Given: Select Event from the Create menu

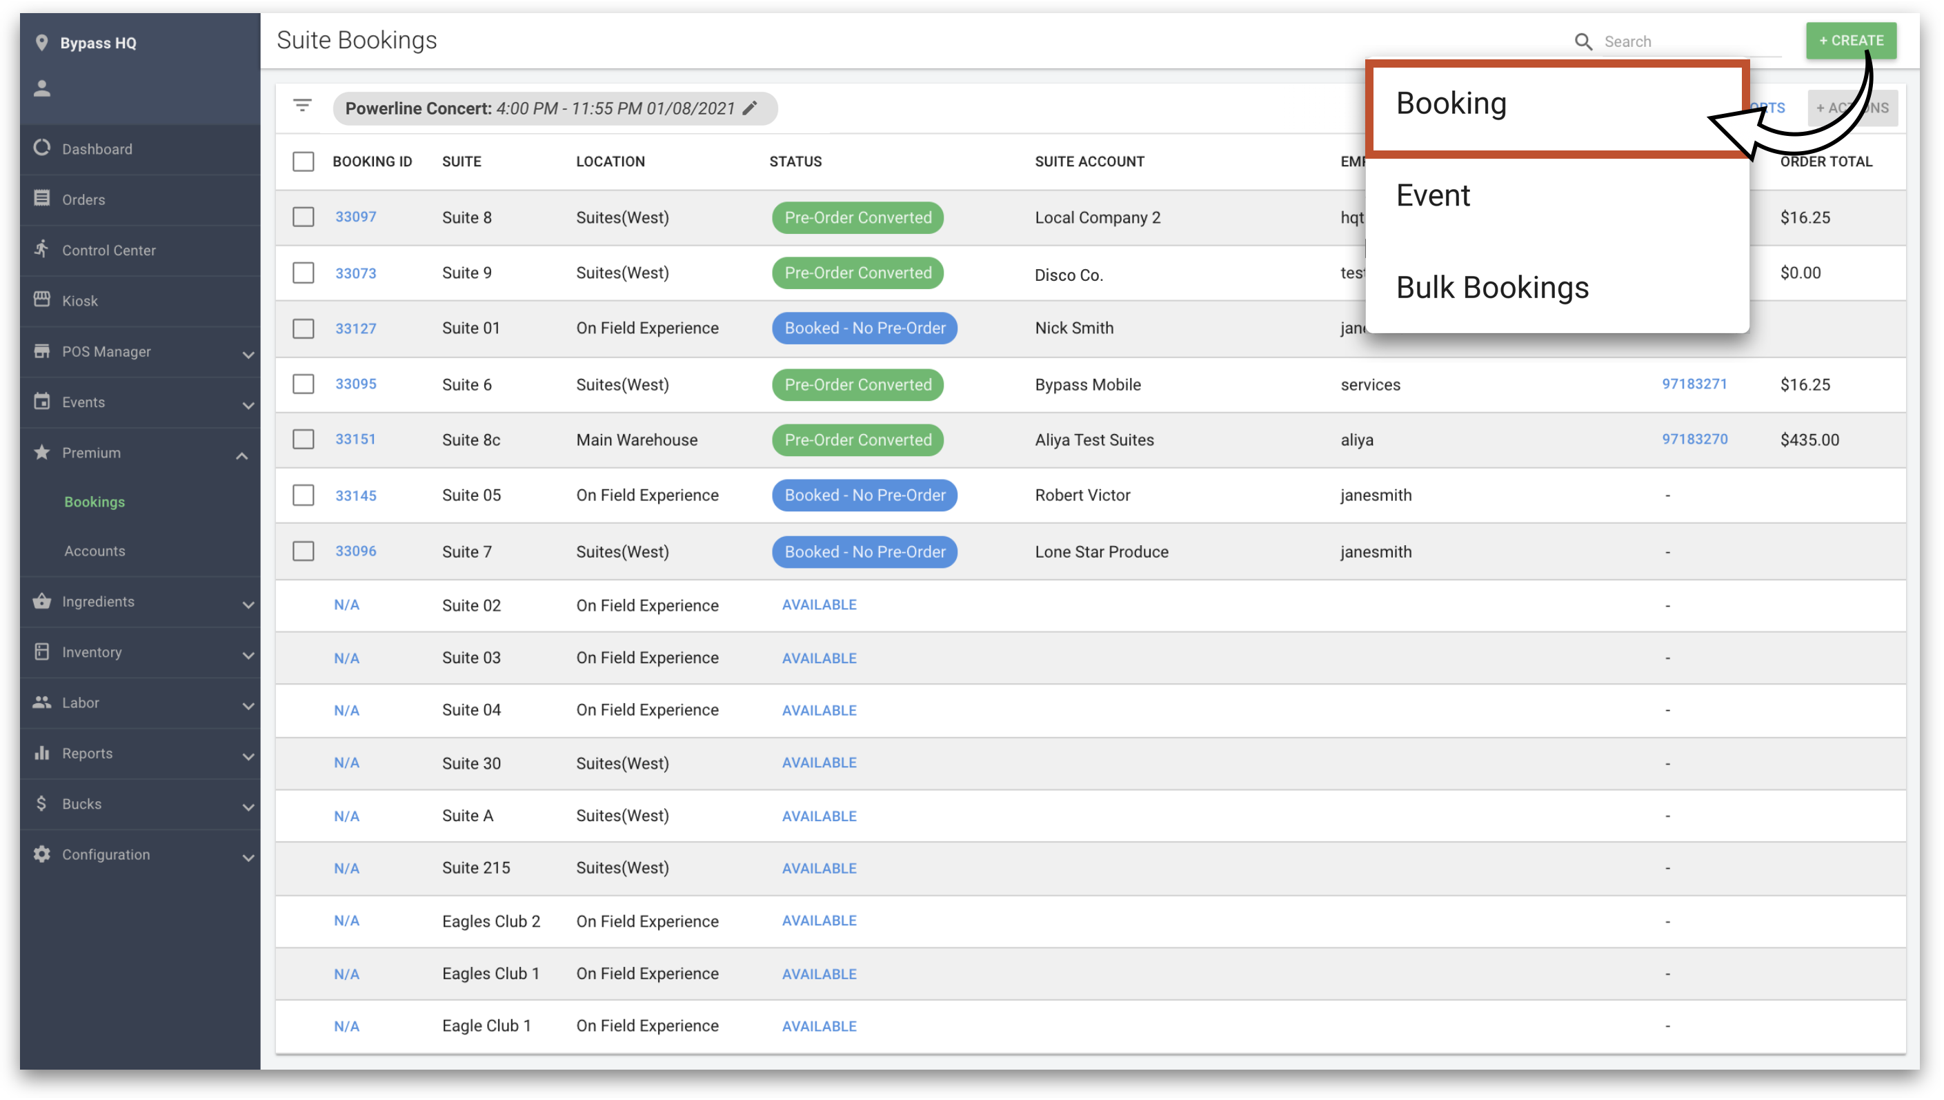Looking at the screenshot, I should tap(1557, 196).
